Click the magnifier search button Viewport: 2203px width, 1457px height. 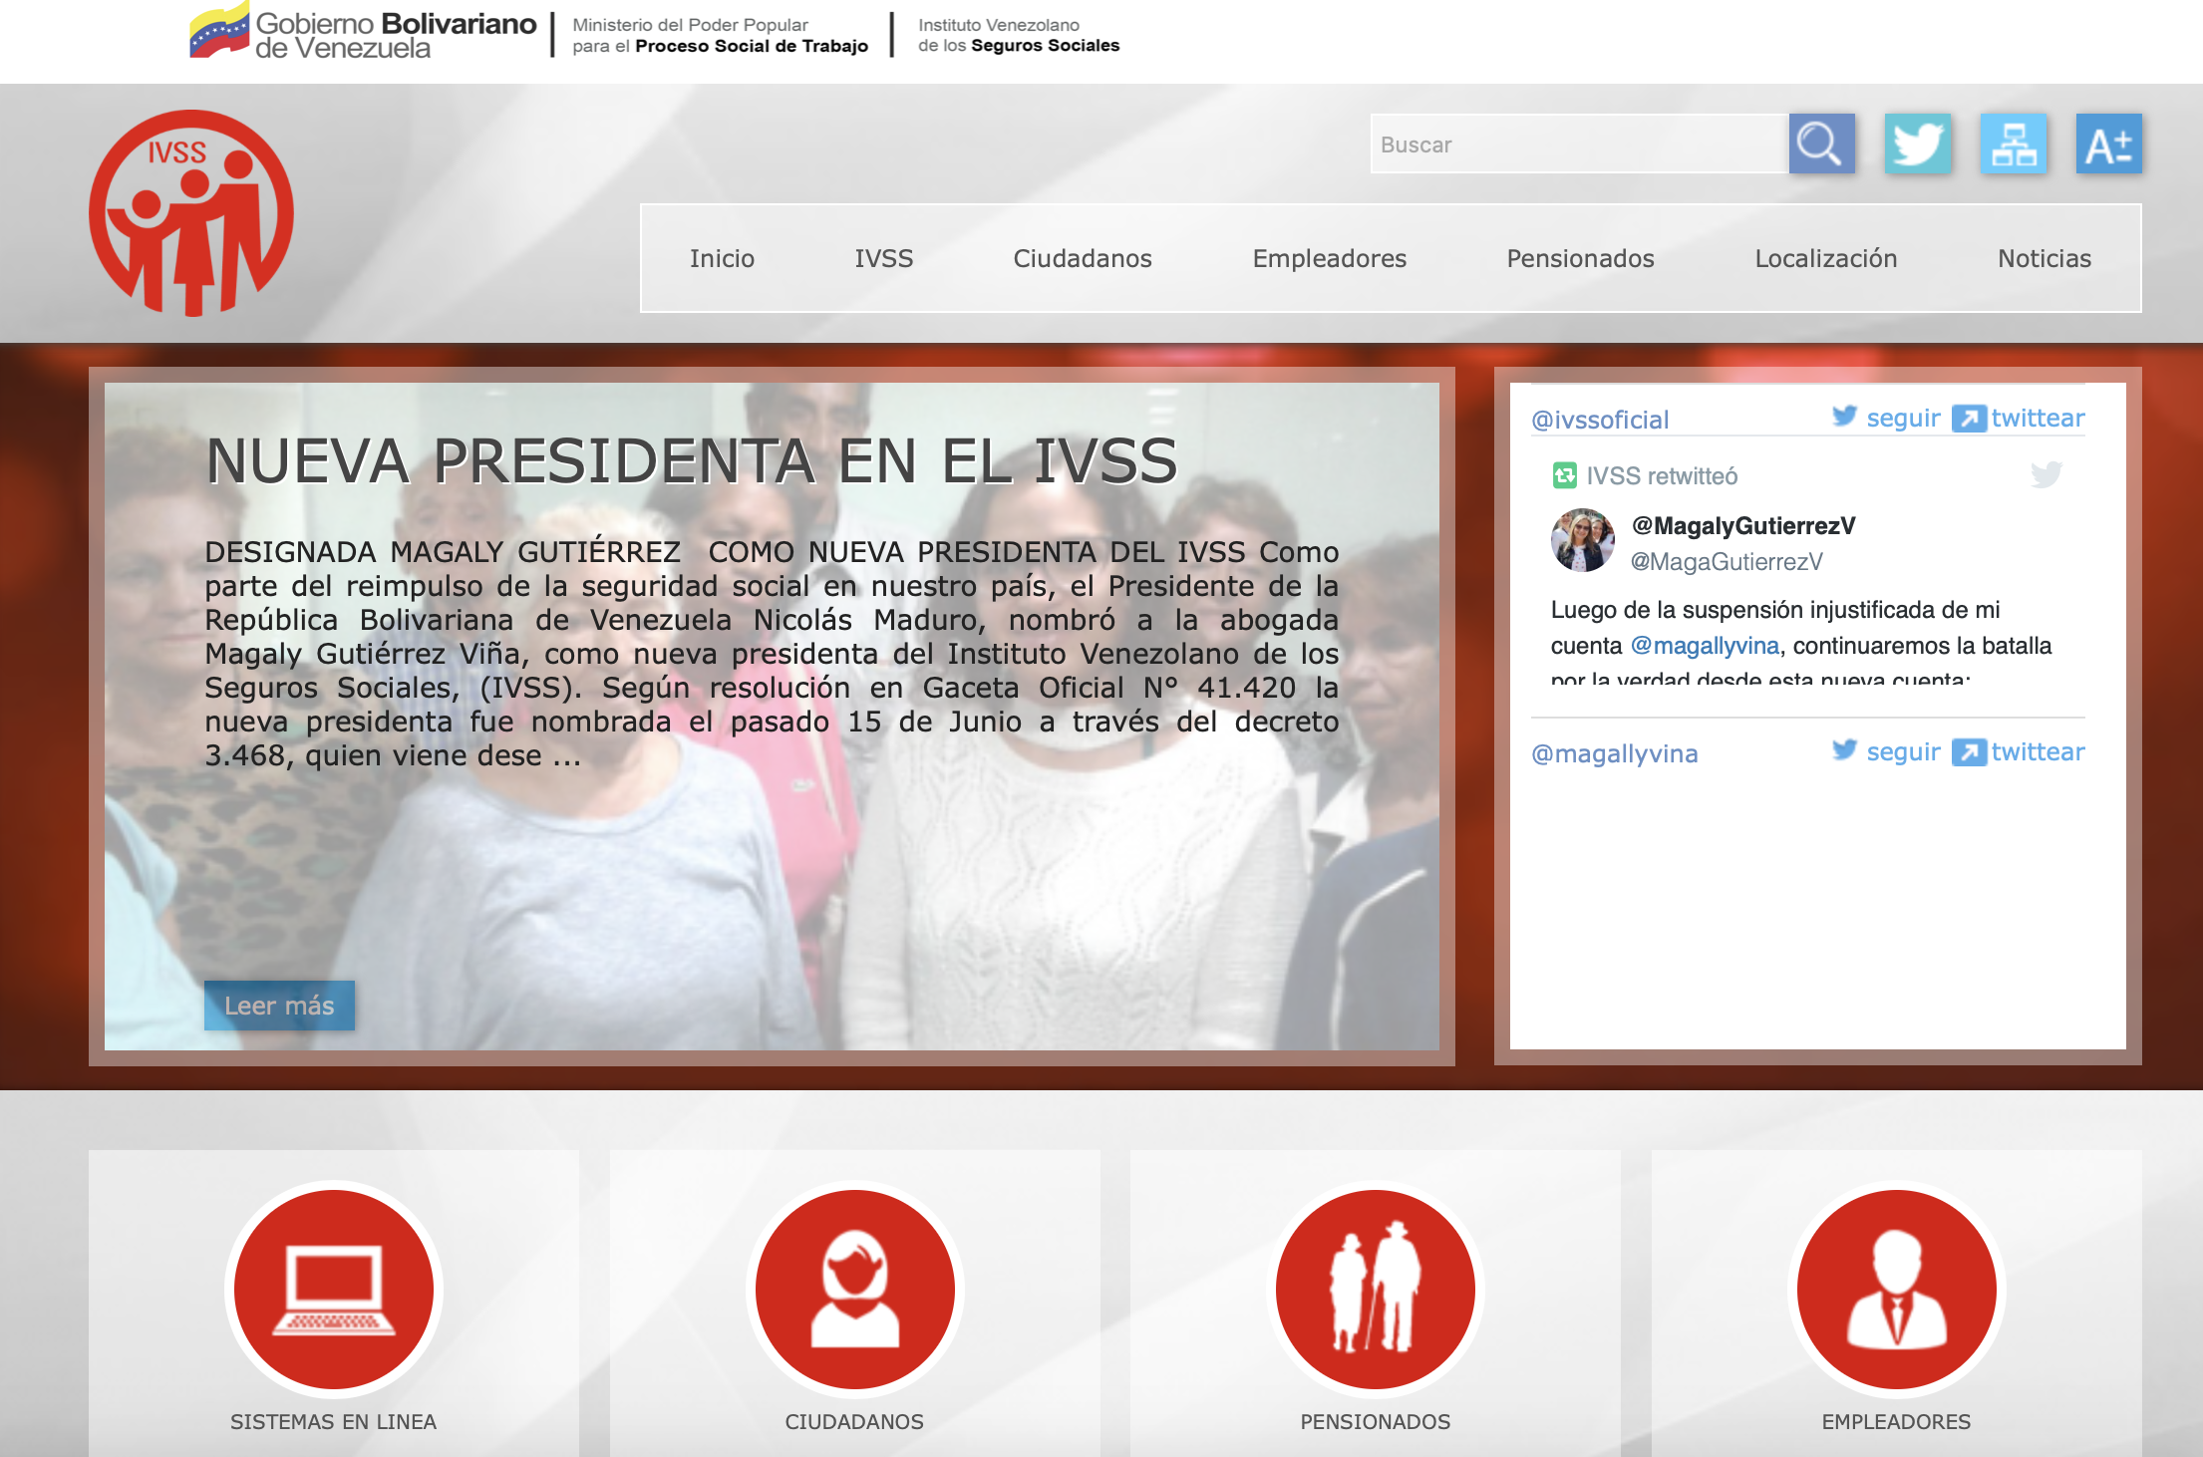(1821, 144)
